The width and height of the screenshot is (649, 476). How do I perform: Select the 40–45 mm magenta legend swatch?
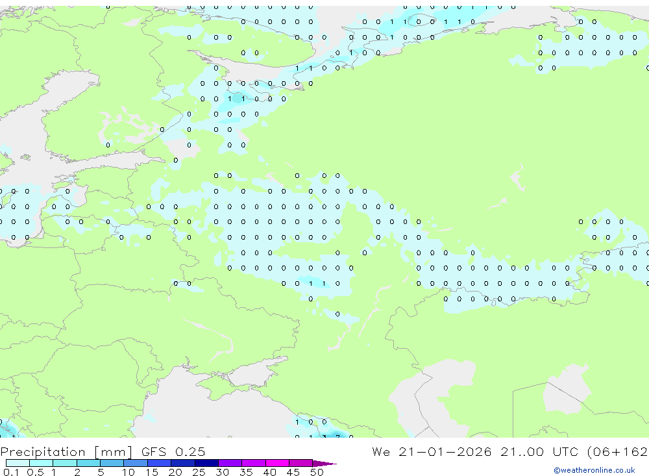pyautogui.click(x=277, y=463)
